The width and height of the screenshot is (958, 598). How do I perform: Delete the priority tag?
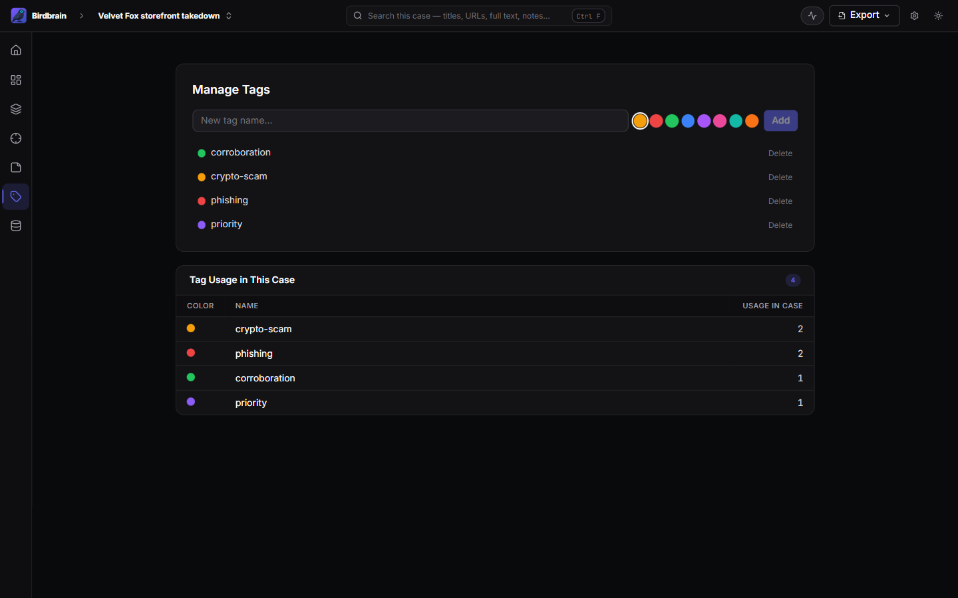(x=780, y=225)
